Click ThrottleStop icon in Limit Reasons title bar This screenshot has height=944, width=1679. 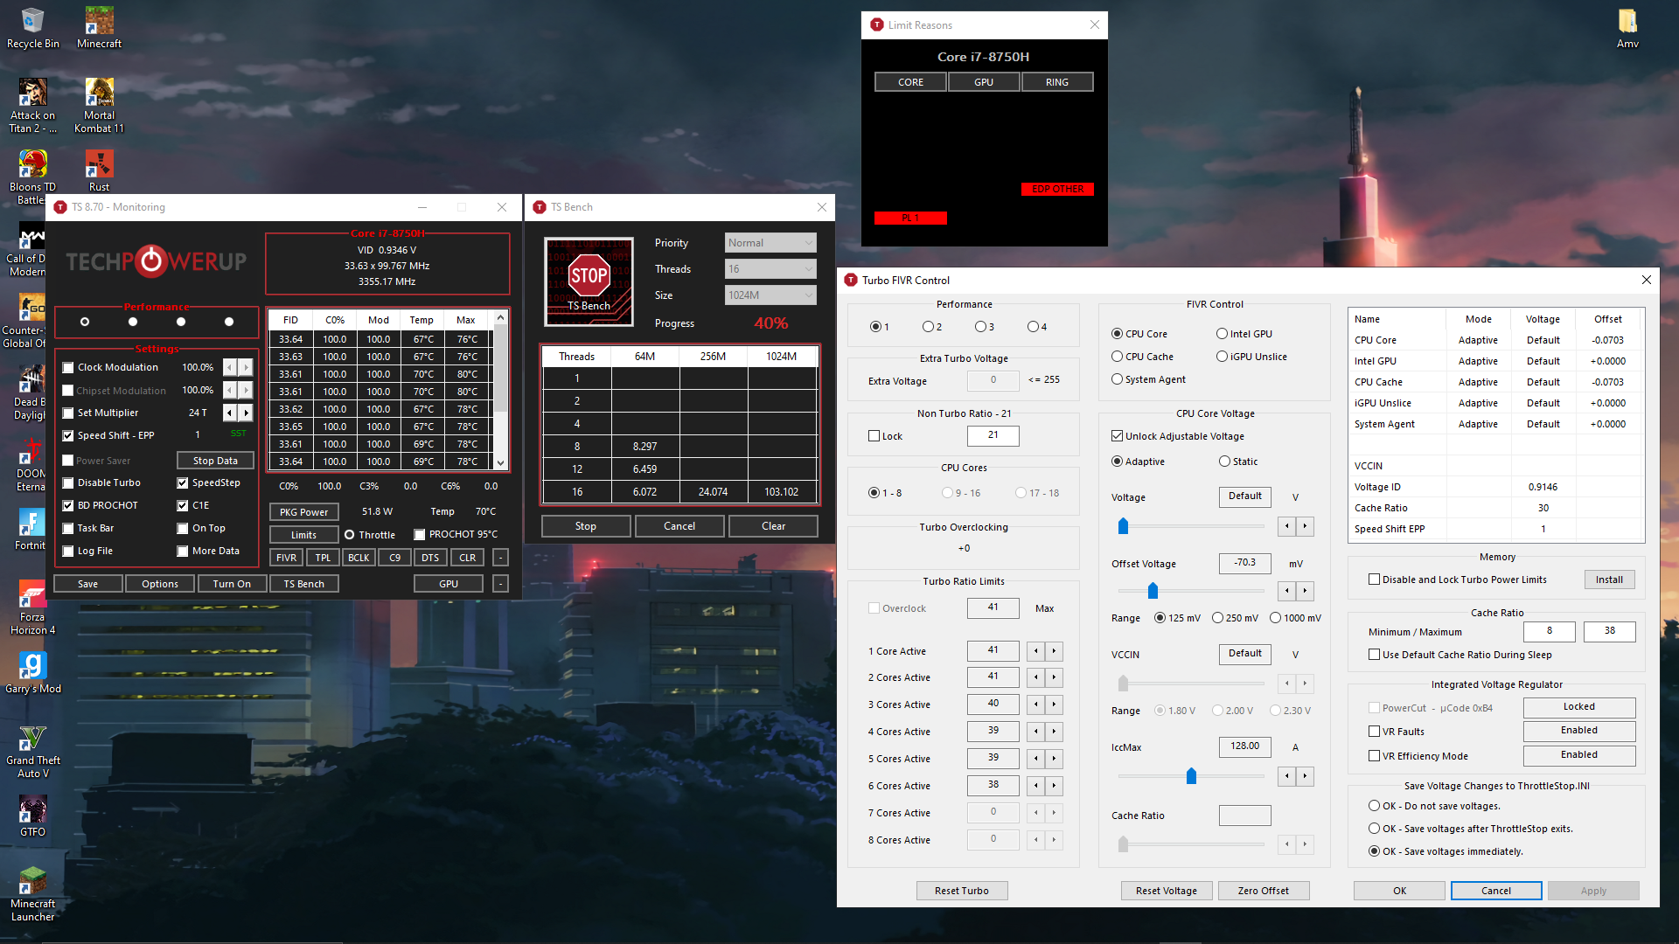click(x=877, y=25)
